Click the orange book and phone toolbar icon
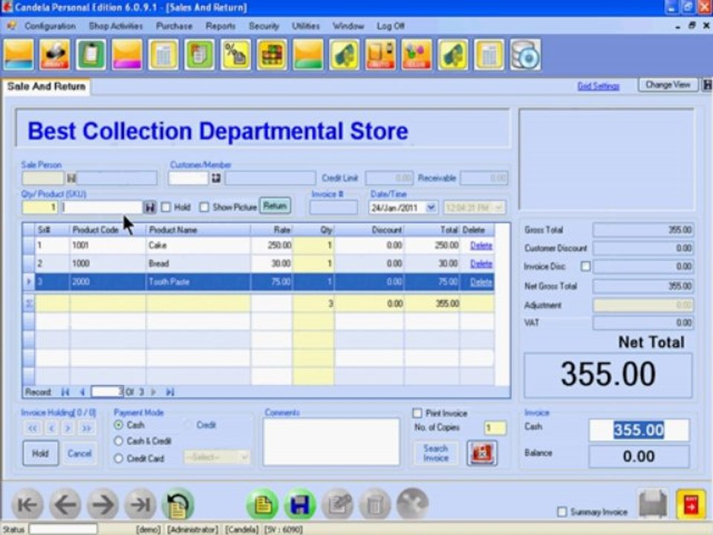This screenshot has width=713, height=535. pos(380,54)
